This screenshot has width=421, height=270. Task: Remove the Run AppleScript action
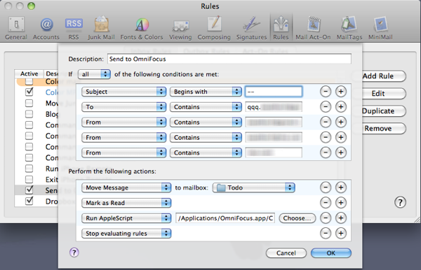pos(326,218)
